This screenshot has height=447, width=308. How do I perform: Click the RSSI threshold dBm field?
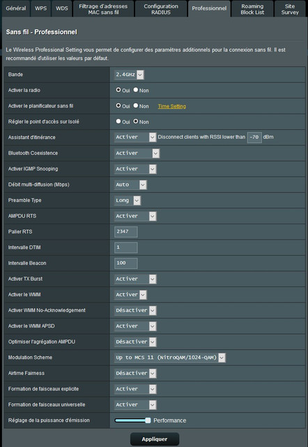254,137
